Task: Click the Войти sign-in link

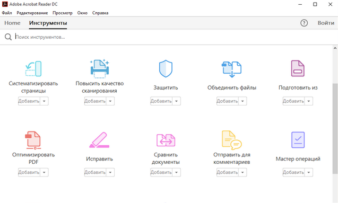Action: (326, 23)
